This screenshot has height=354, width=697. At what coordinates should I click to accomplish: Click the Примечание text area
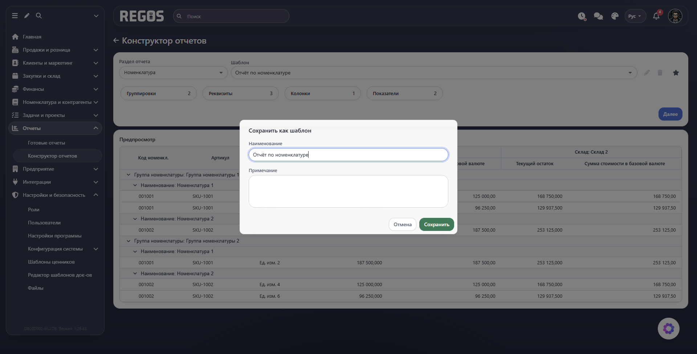[x=348, y=191]
